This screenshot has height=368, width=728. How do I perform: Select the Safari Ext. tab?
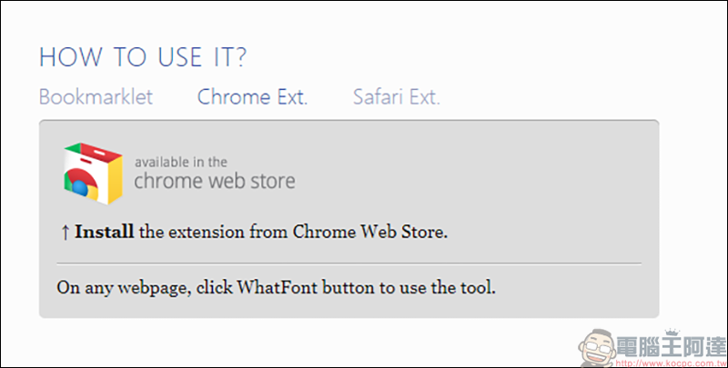[397, 97]
